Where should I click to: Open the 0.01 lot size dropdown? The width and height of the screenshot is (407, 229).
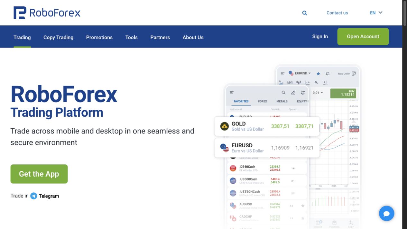tap(318, 93)
